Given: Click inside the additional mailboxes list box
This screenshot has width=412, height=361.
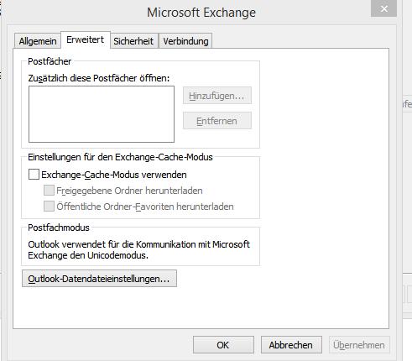Looking at the screenshot, I should point(102,114).
